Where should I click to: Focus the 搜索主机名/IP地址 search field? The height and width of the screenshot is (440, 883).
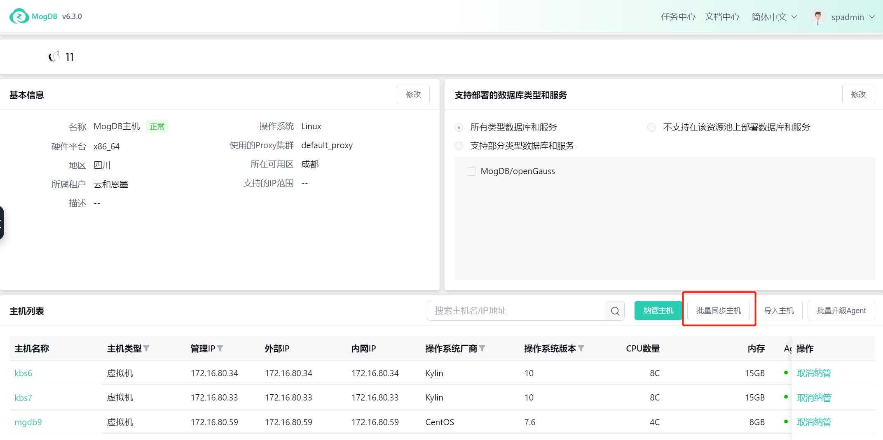click(516, 311)
